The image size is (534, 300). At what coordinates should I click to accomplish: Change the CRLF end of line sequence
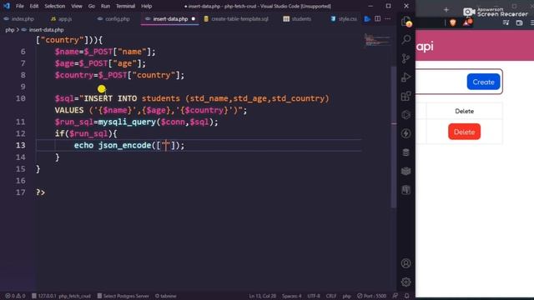pos(331,296)
